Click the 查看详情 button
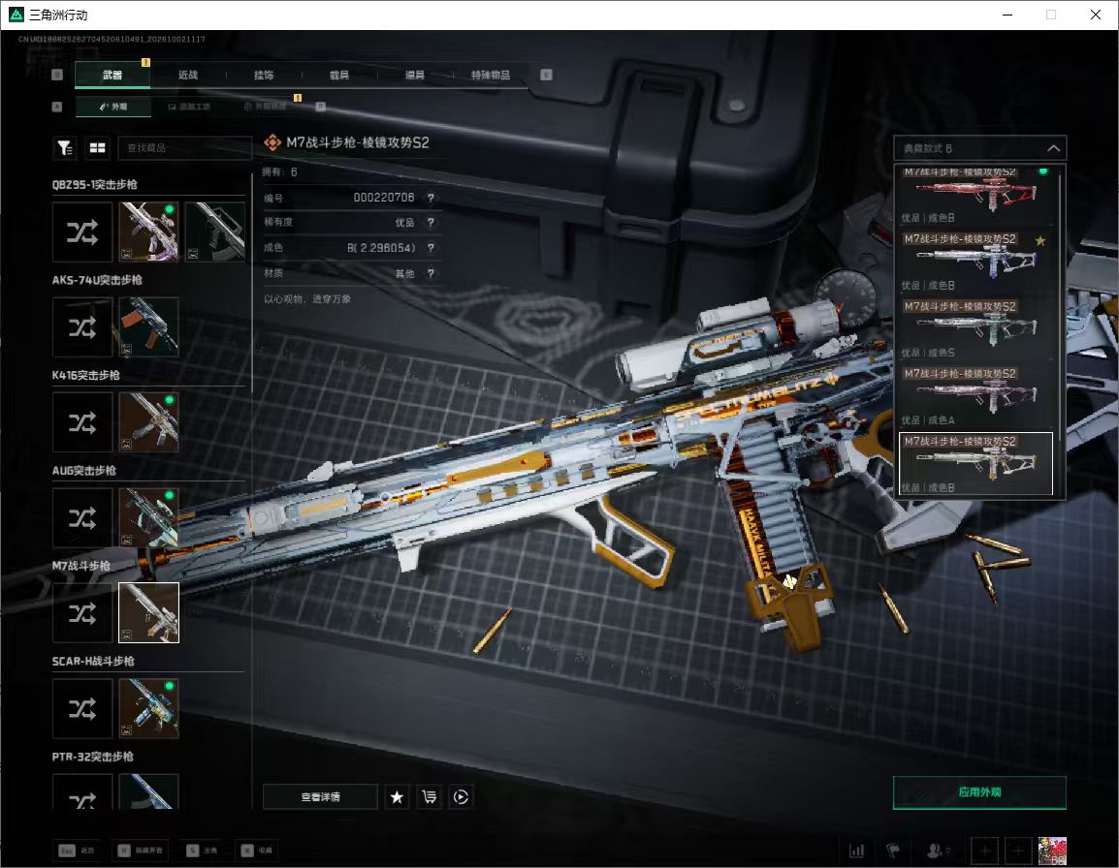This screenshot has width=1119, height=868. (x=320, y=796)
